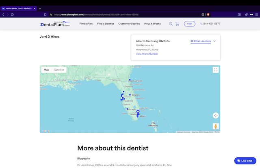The image size is (260, 168).
Task: Click the search magnifier icon in header
Action: [x=171, y=24]
